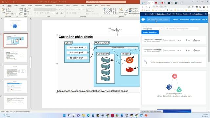This screenshot has height=118, width=210.
Task: Open the Chrome three-dot menu
Action: 207,7
